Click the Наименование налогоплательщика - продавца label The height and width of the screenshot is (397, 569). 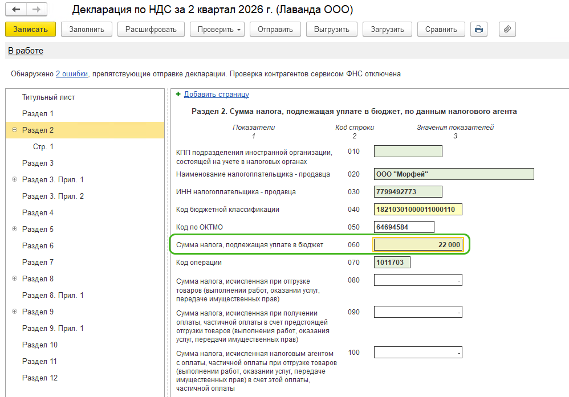[253, 174]
